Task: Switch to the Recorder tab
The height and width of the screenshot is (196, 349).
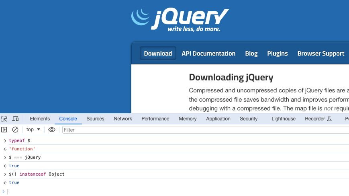Action: click(315, 119)
